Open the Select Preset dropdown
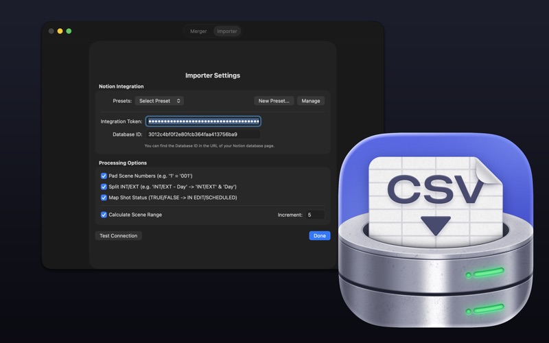 point(159,101)
